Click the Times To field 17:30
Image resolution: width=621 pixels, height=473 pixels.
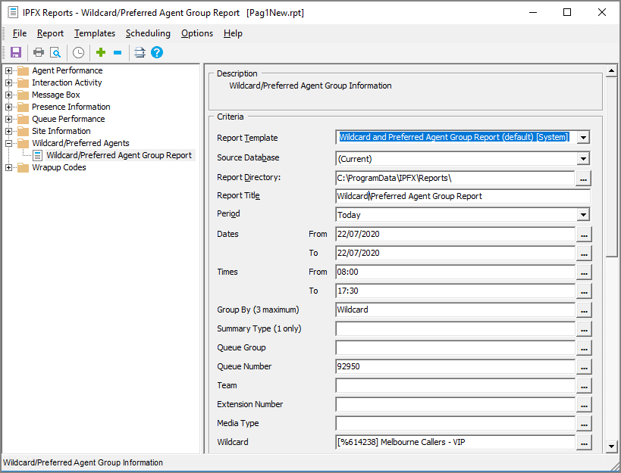(456, 291)
